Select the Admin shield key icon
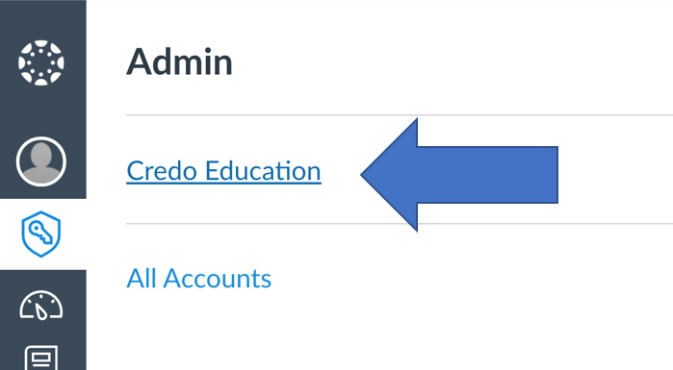Screen dimensions: 673x370 [41, 234]
